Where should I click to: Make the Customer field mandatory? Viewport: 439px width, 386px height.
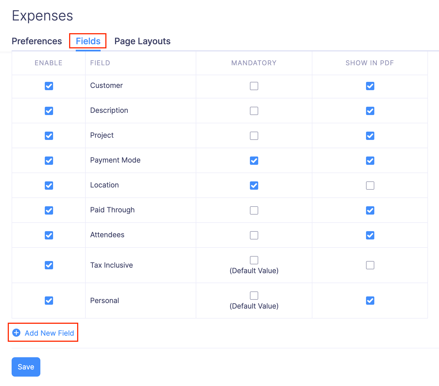(x=254, y=86)
